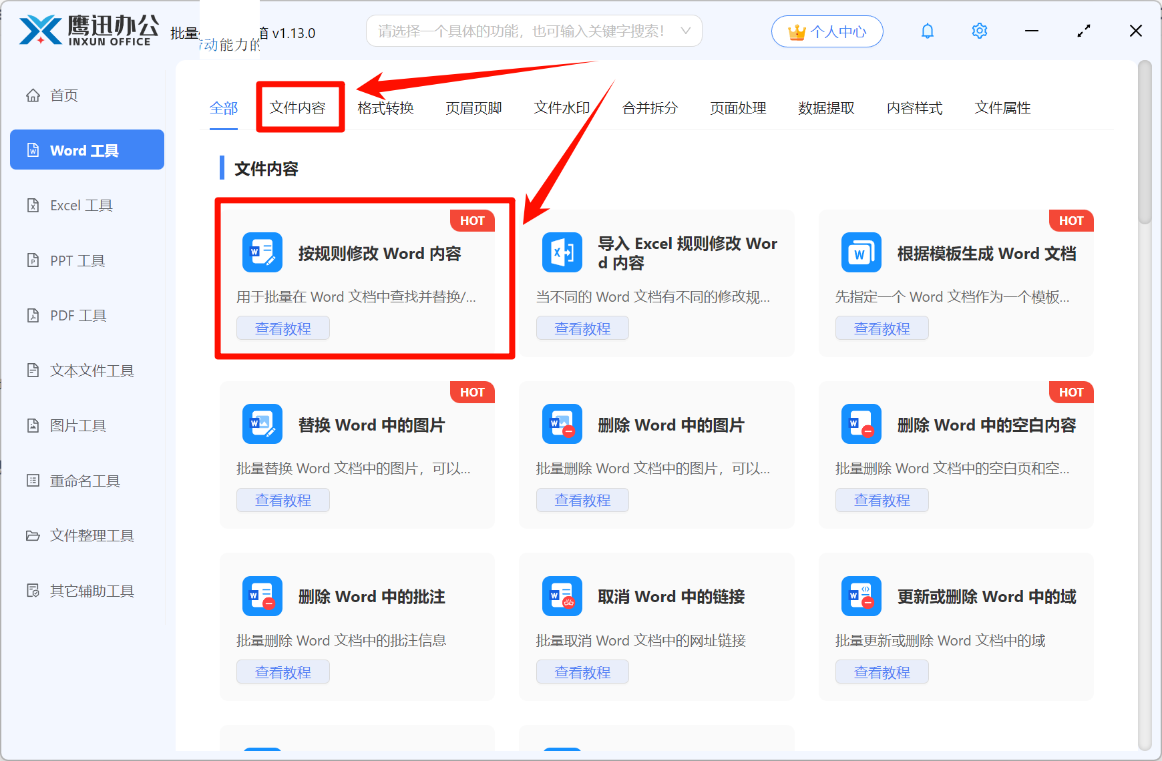Open the 数据提取 tab
Viewport: 1162px width, 761px height.
click(826, 108)
